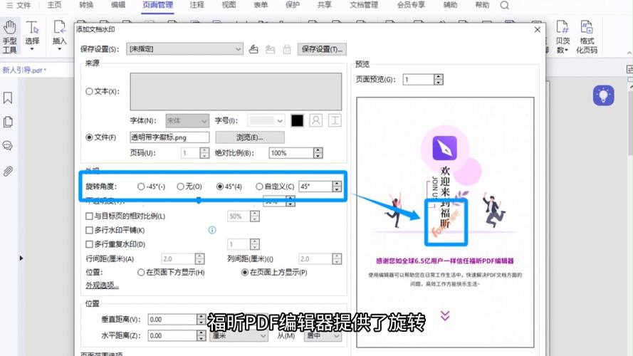The image size is (633, 356).
Task: Select no rotation radio option
Action: point(180,187)
